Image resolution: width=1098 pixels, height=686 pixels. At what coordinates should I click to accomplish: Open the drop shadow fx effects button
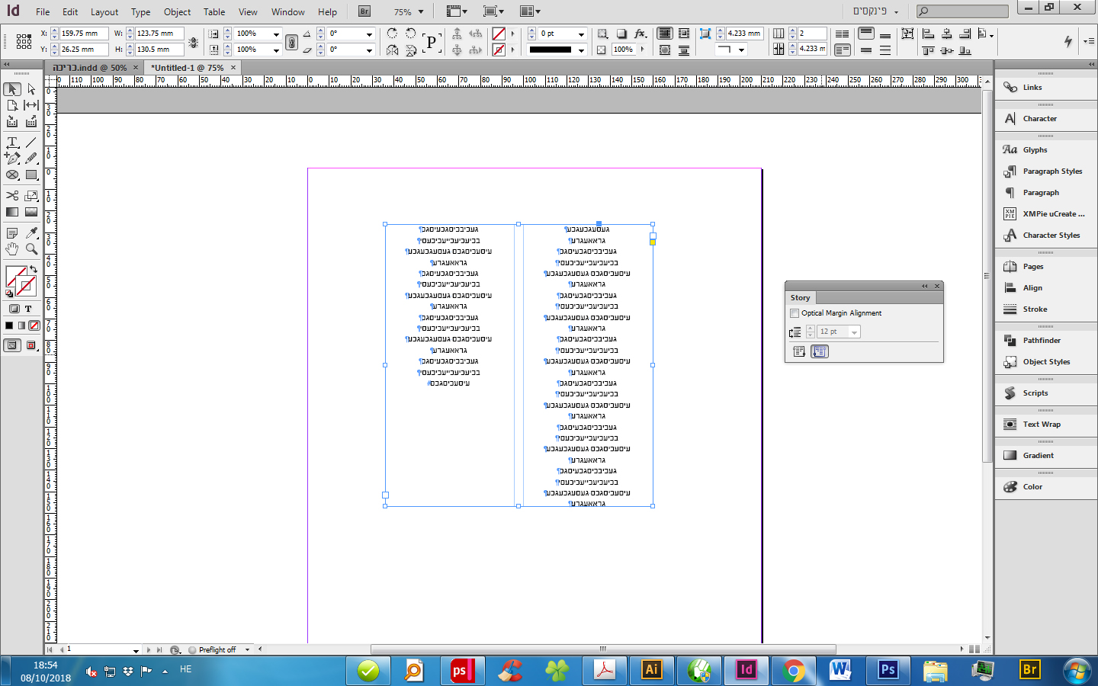pos(640,34)
